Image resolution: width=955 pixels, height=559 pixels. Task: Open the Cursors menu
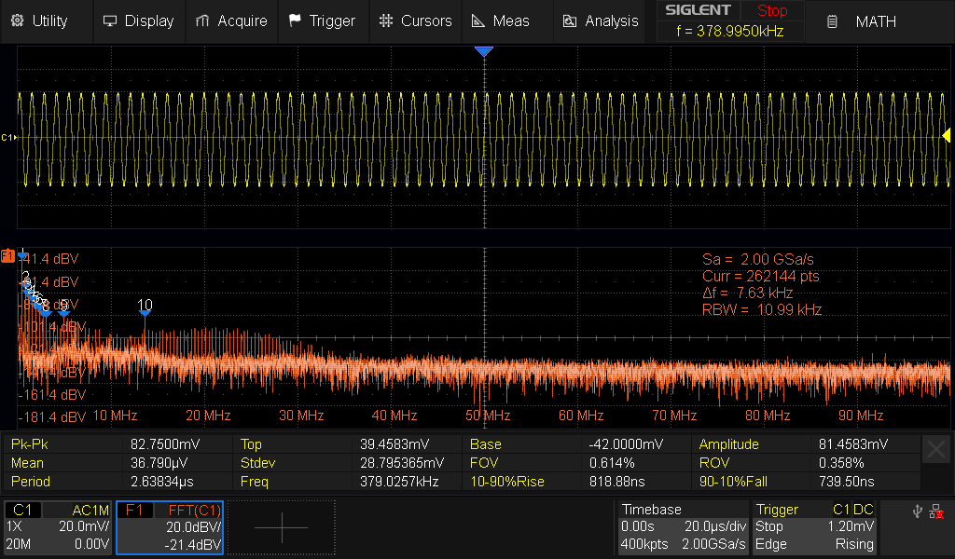415,20
